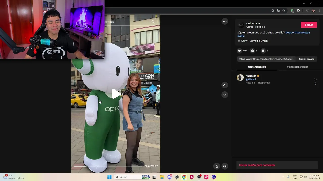This screenshot has height=181, width=323.
Task: Go to previous video with up arrow
Action: tap(225, 85)
